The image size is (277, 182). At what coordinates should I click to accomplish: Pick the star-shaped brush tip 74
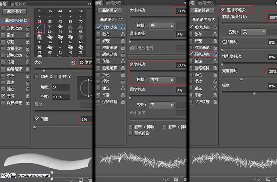pyautogui.click(x=60, y=27)
